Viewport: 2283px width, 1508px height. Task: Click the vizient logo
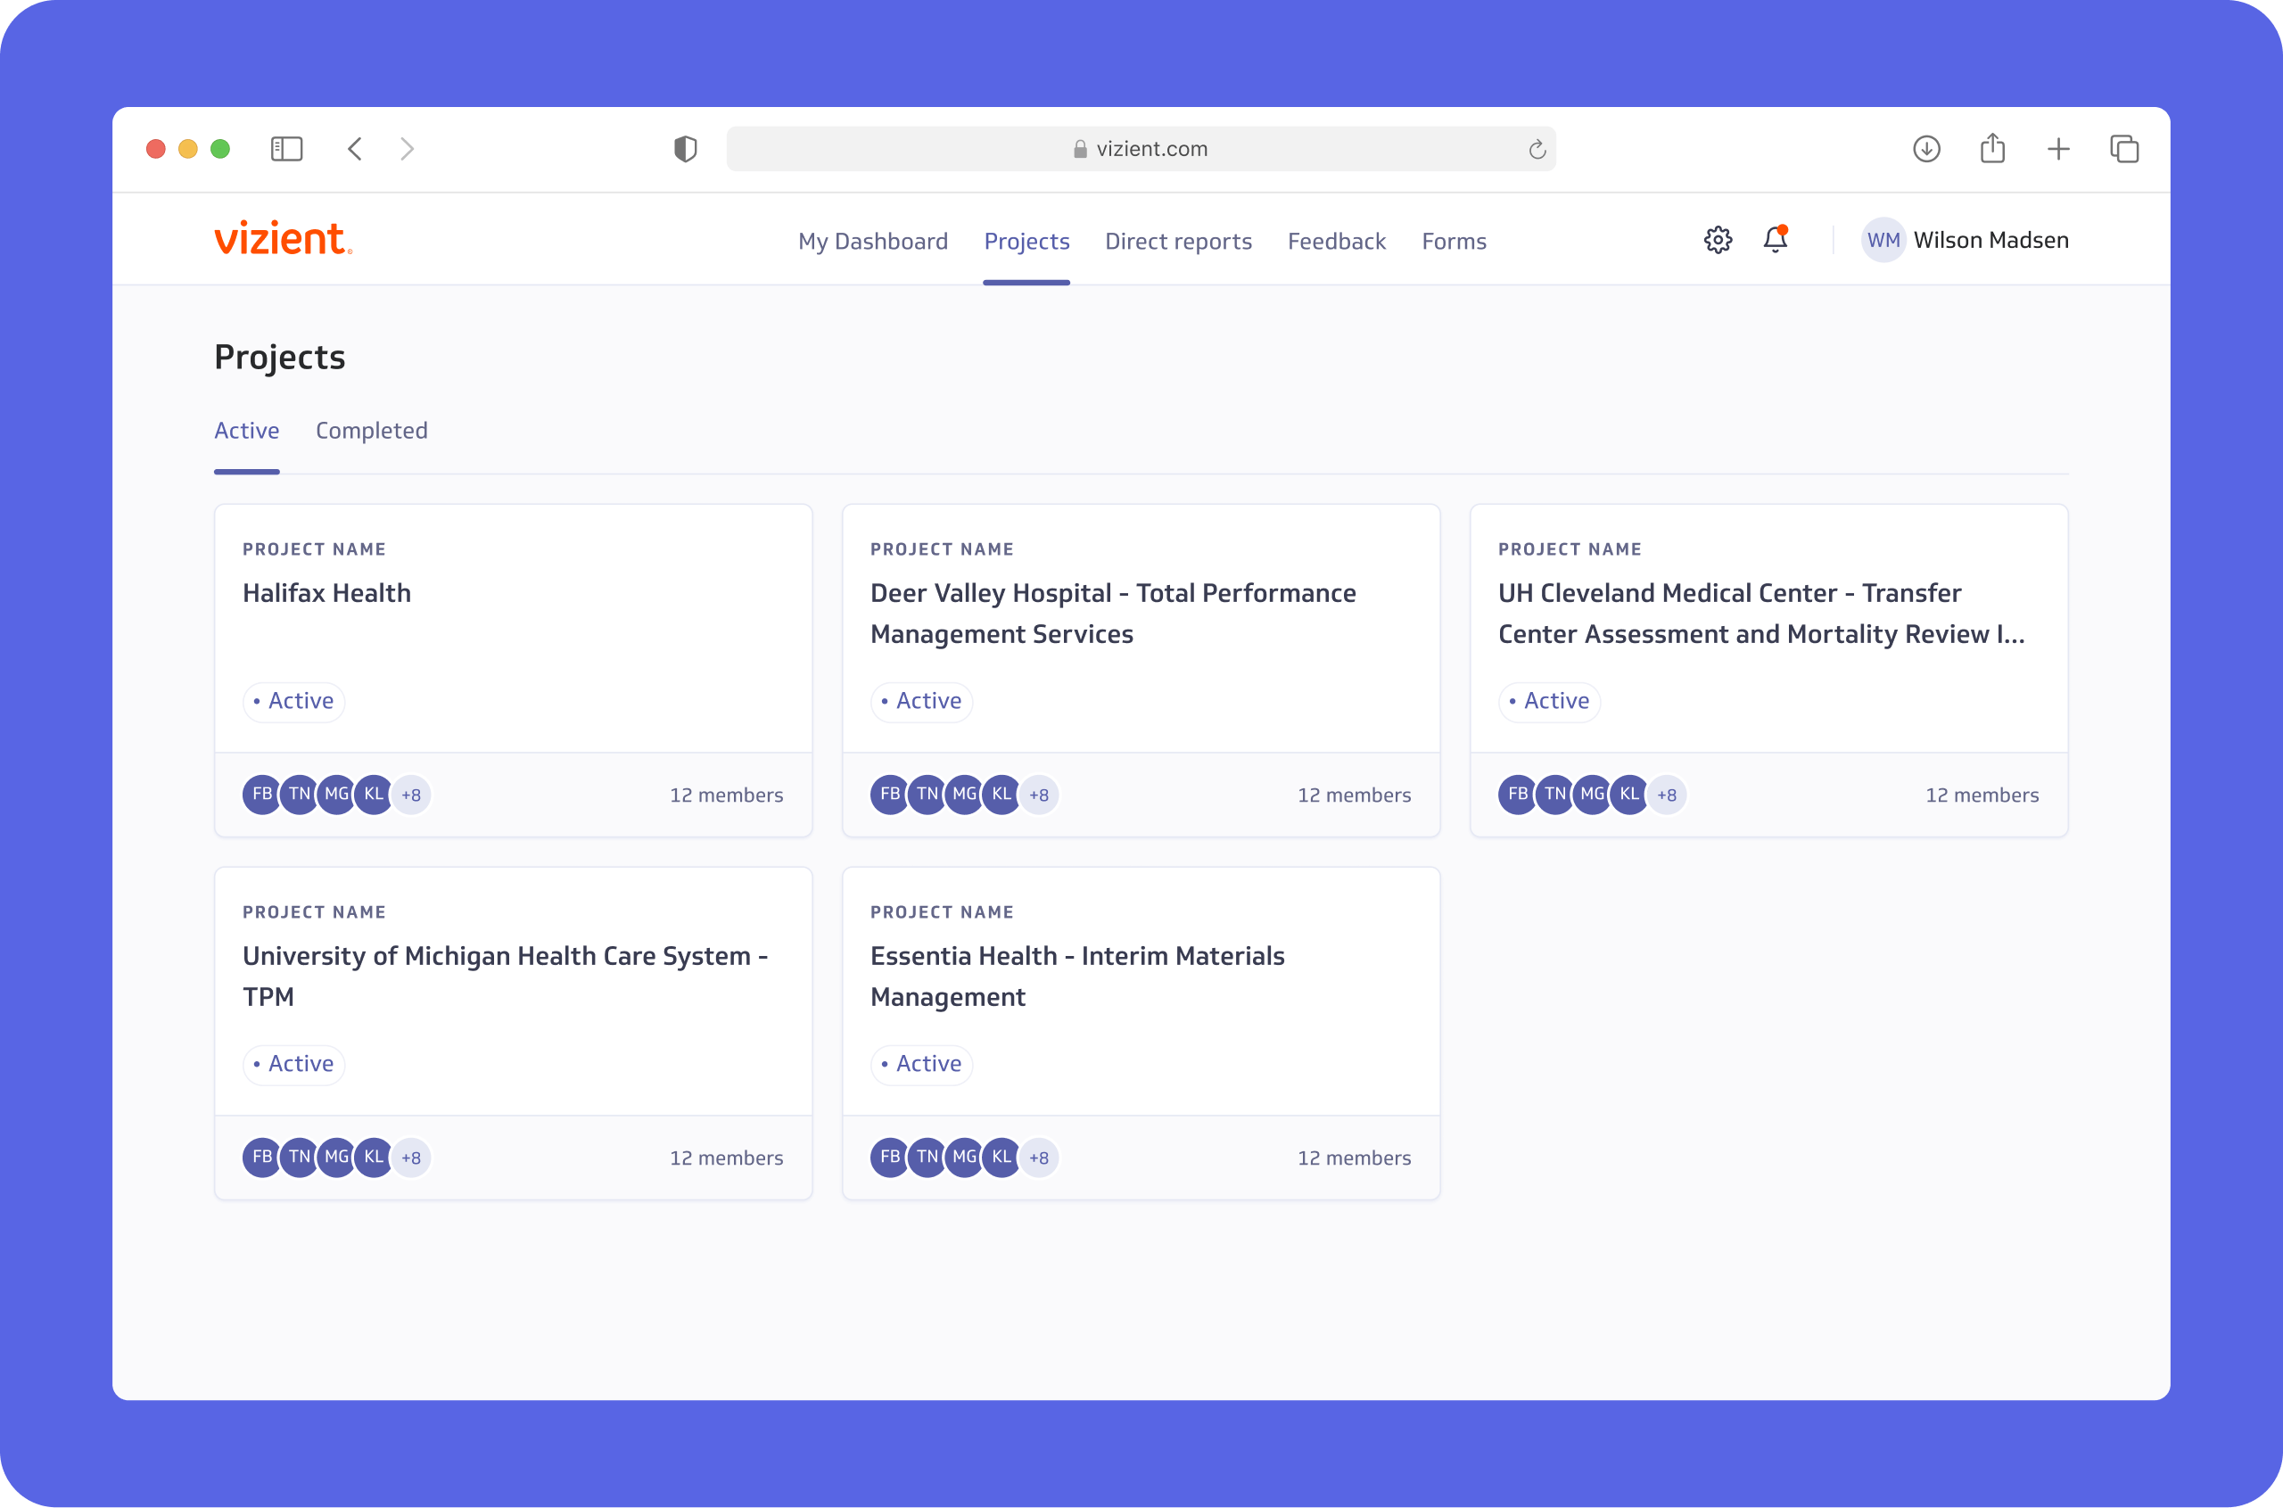pos(283,238)
